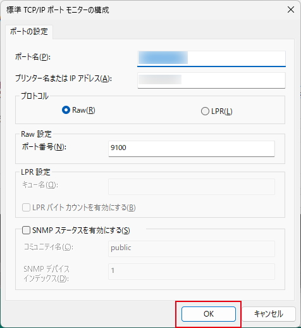Click the キャンセル button

pos(269,314)
